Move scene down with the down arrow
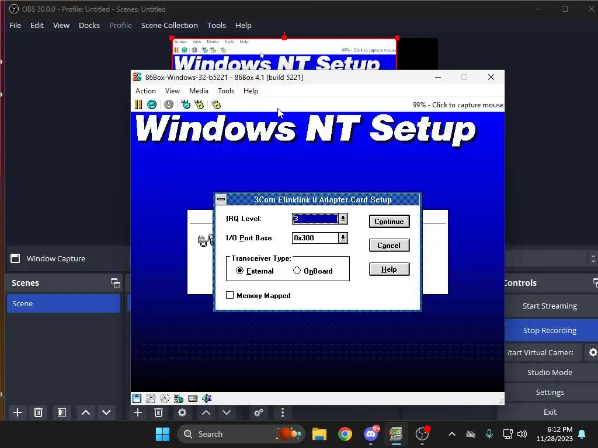 (106, 412)
